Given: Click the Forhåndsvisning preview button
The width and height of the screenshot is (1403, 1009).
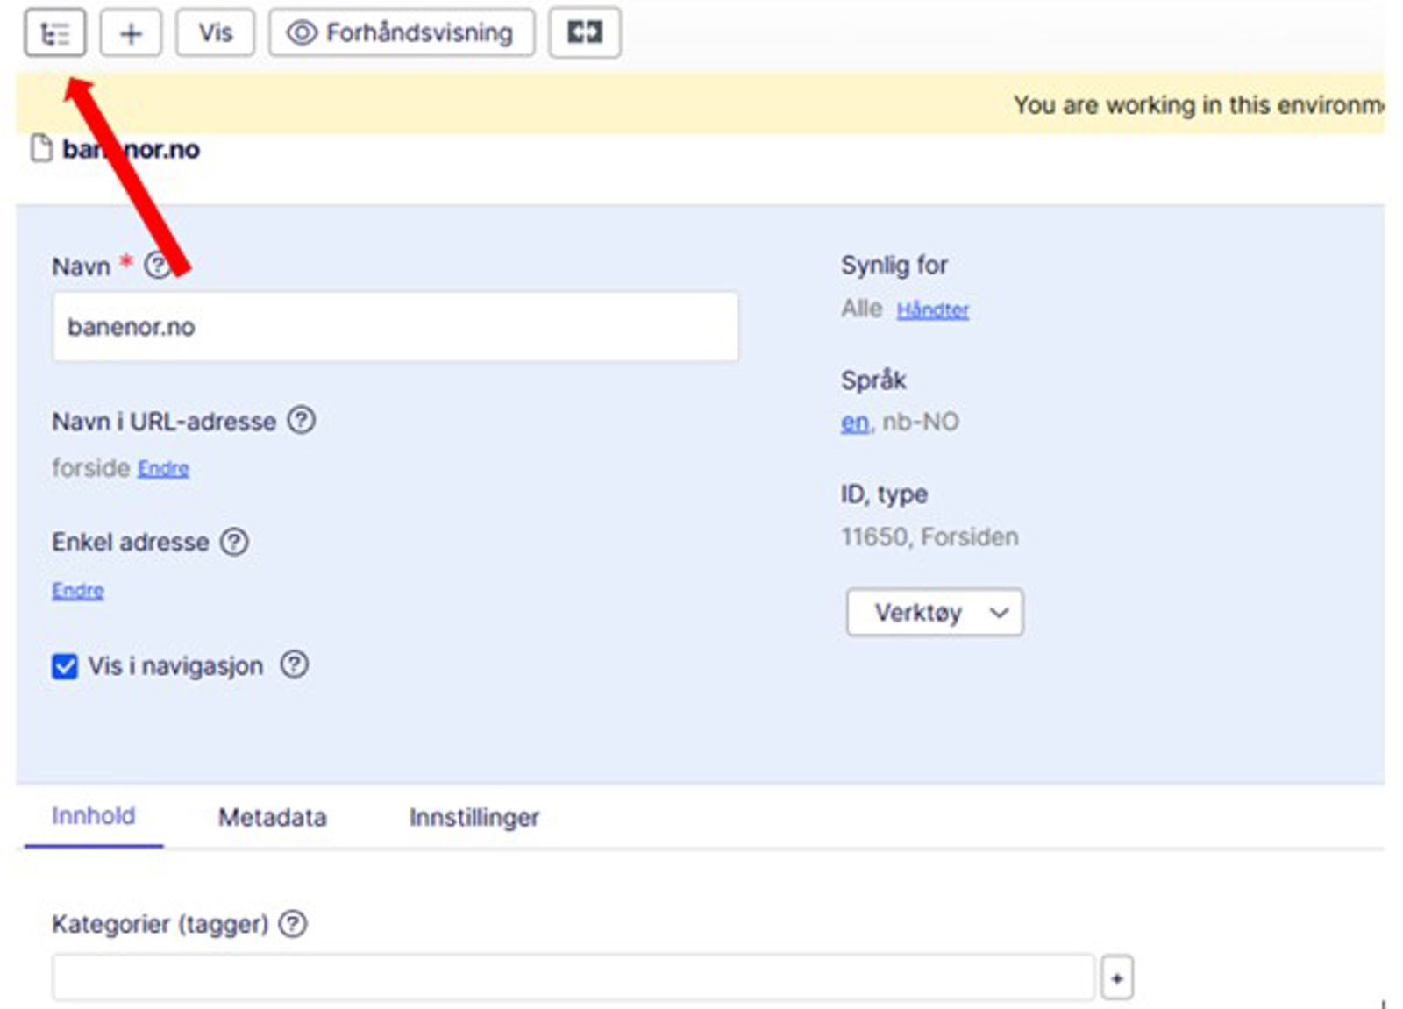Looking at the screenshot, I should tap(402, 33).
